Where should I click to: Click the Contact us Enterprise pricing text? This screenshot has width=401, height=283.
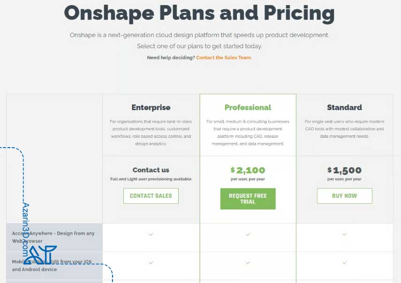point(151,170)
